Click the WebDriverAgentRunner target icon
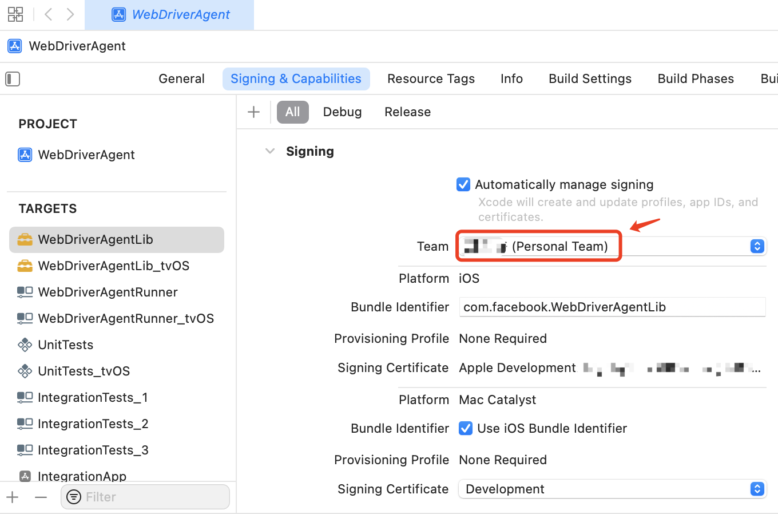778x514 pixels. [x=25, y=292]
